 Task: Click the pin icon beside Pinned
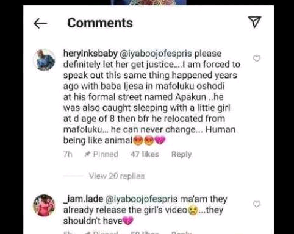[87, 154]
